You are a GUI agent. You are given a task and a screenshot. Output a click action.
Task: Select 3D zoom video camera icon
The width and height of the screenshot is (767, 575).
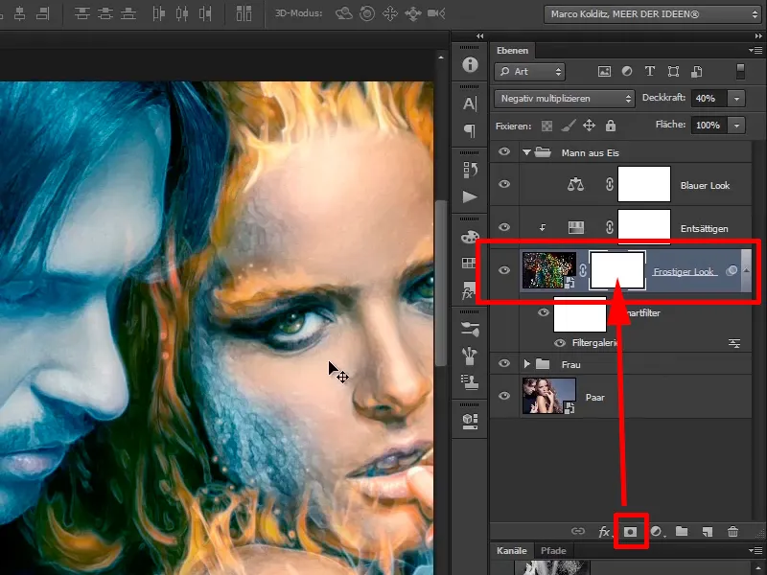pos(436,13)
